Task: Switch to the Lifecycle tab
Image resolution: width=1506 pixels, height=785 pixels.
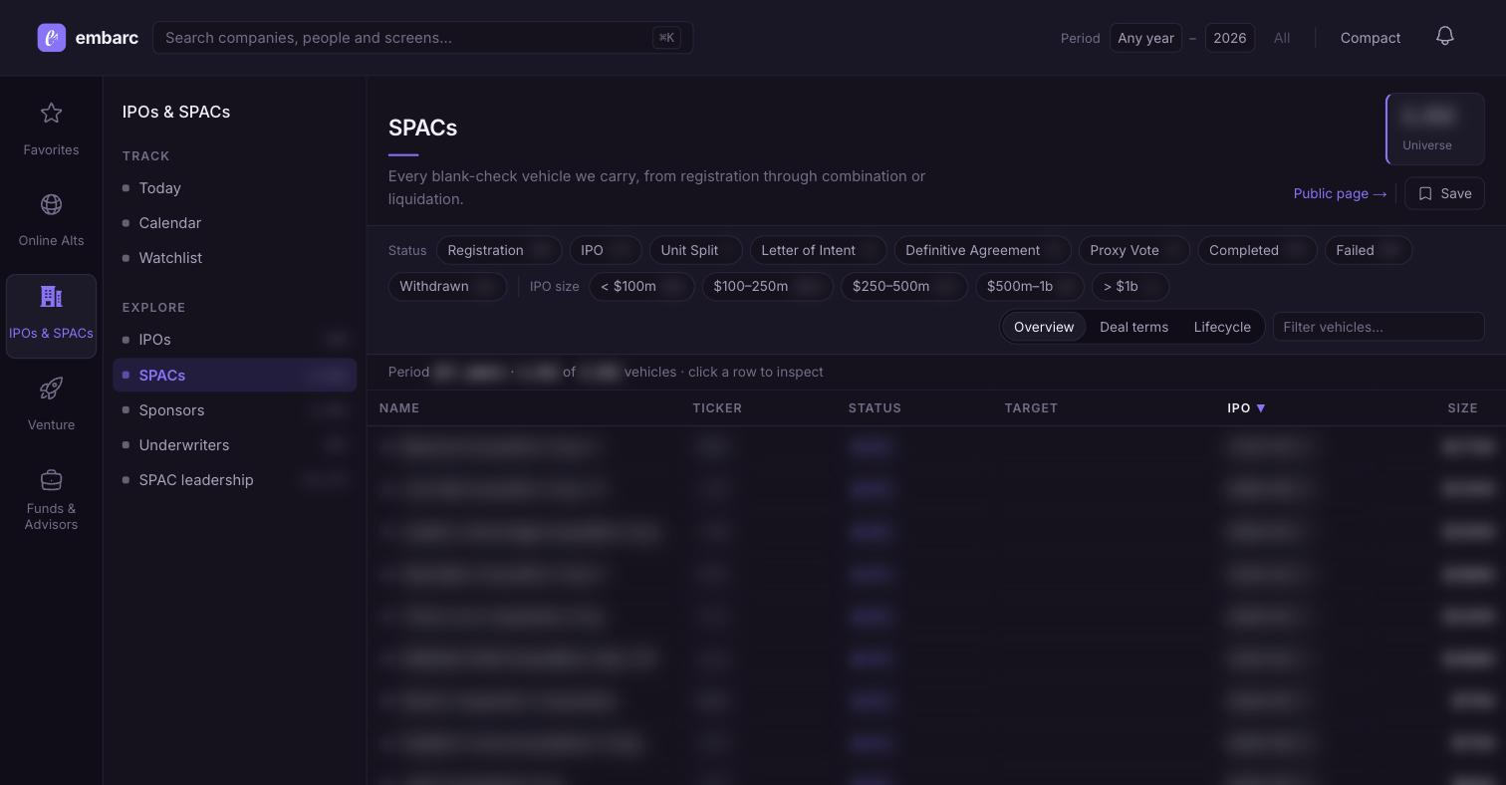Action: (1222, 327)
